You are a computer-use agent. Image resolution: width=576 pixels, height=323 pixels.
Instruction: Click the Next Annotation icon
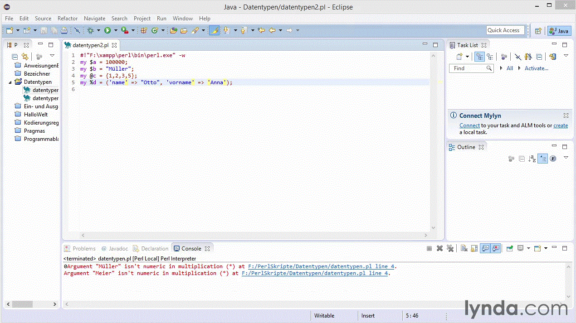(x=227, y=30)
